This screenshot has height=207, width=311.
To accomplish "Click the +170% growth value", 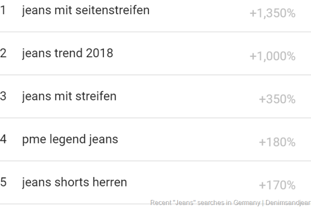I will coord(277,185).
